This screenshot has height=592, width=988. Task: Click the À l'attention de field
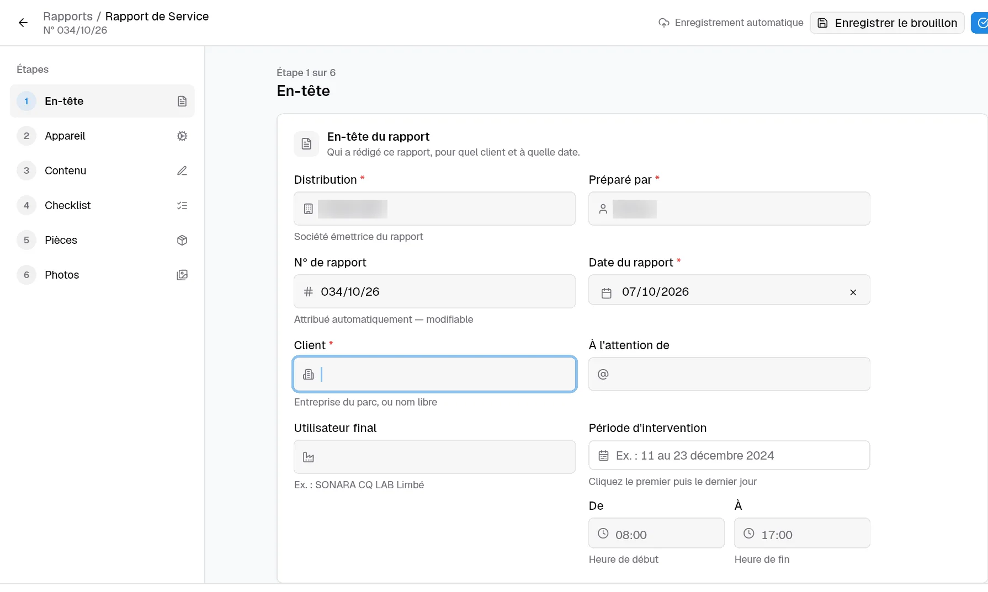pos(729,374)
